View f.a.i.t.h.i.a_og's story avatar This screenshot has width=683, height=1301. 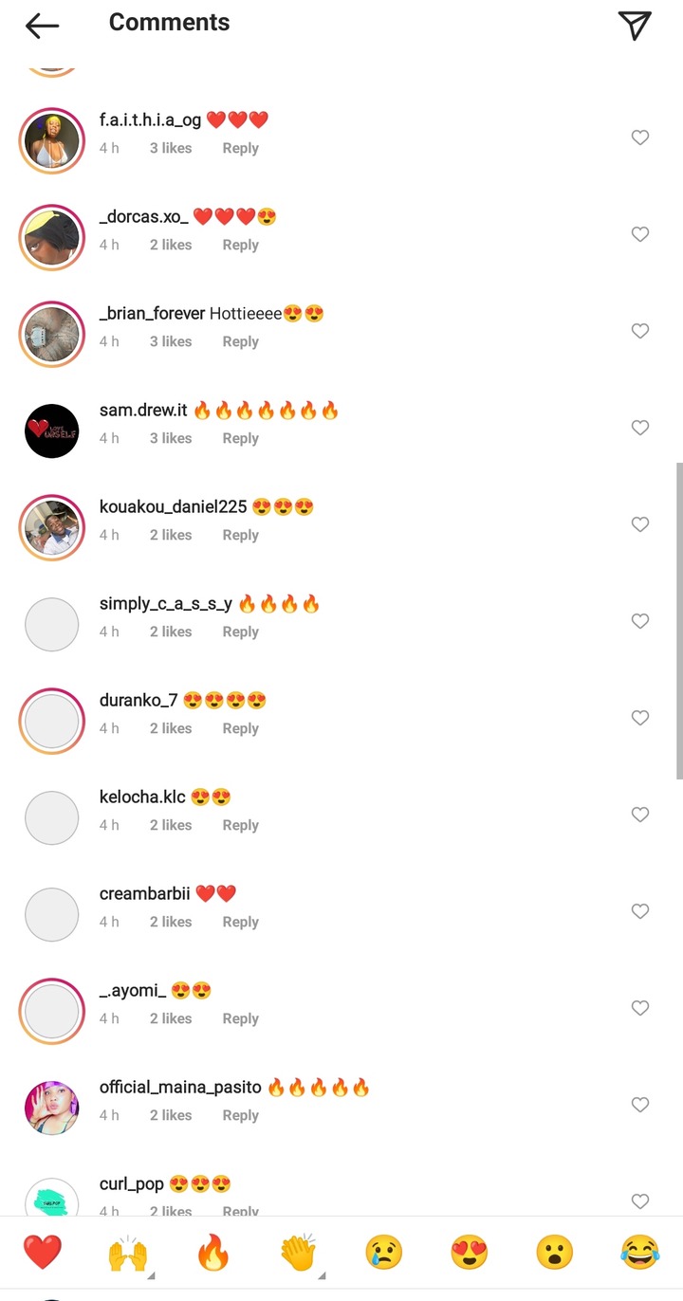(x=51, y=140)
